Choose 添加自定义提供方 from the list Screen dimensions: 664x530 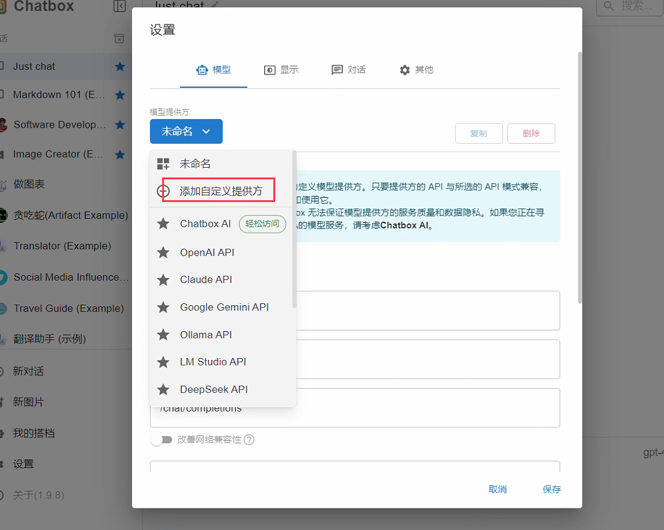click(x=221, y=192)
